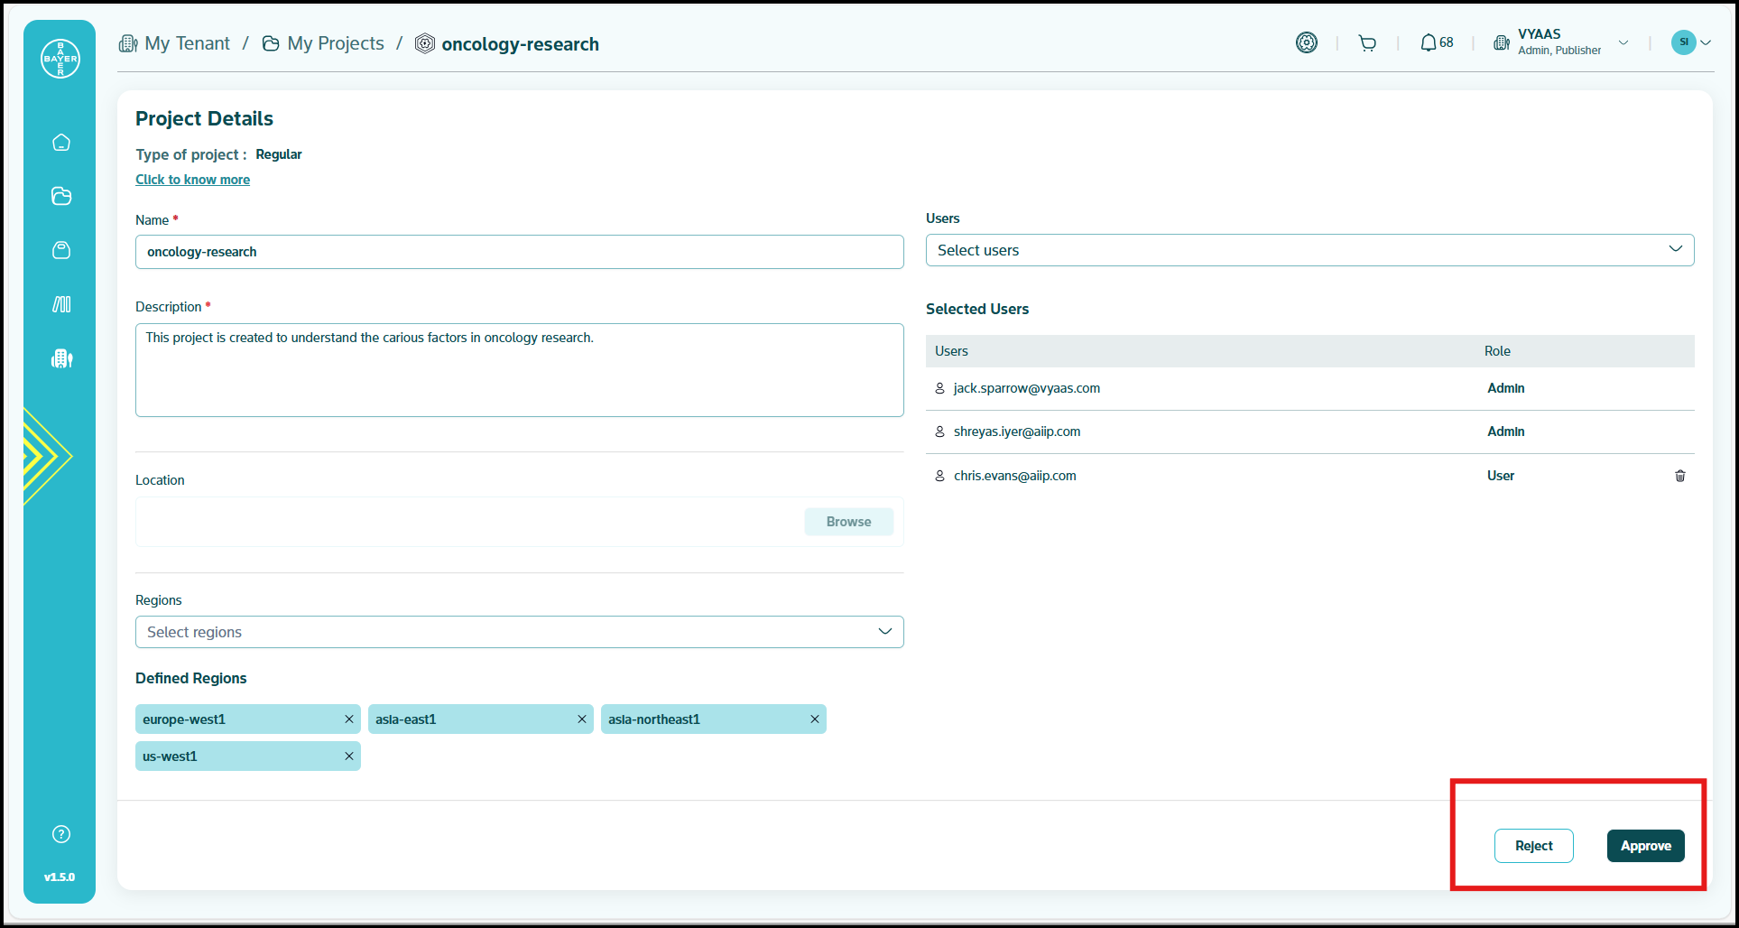Click into the project Name field
Viewport: 1739px width, 928px height.
[x=519, y=252]
